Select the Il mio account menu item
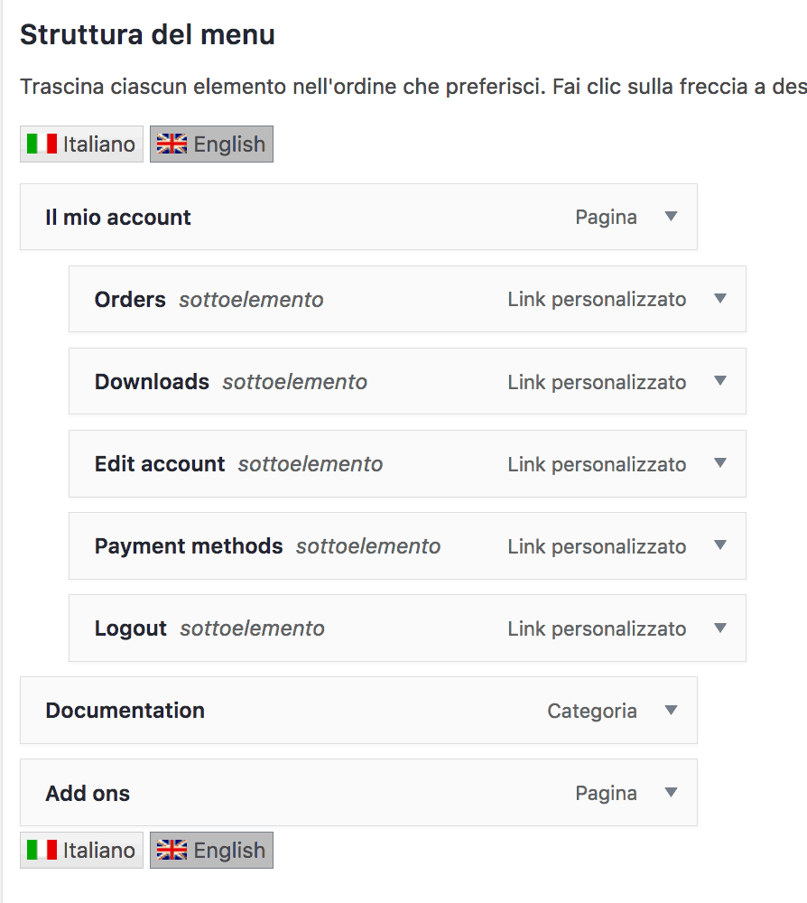Viewport: 807px width, 903px height. pos(358,217)
